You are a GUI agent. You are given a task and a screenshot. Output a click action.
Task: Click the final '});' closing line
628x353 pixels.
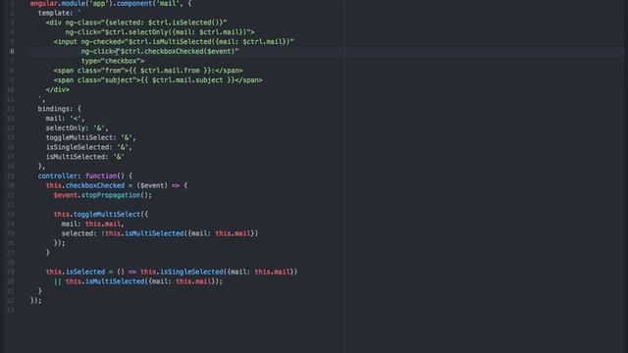coord(35,301)
